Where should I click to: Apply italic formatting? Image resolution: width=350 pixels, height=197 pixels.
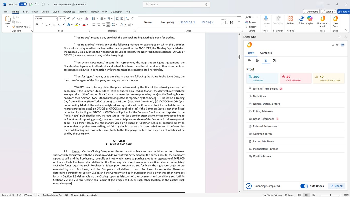pyautogui.click(x=42, y=25)
